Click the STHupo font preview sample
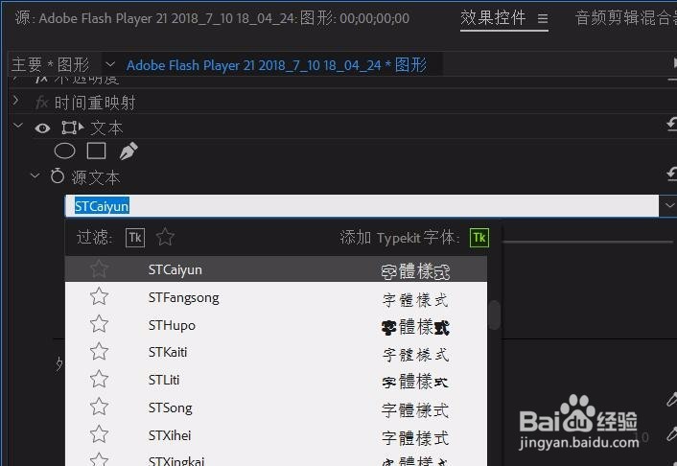Screen dimensions: 677x466 tap(415, 327)
